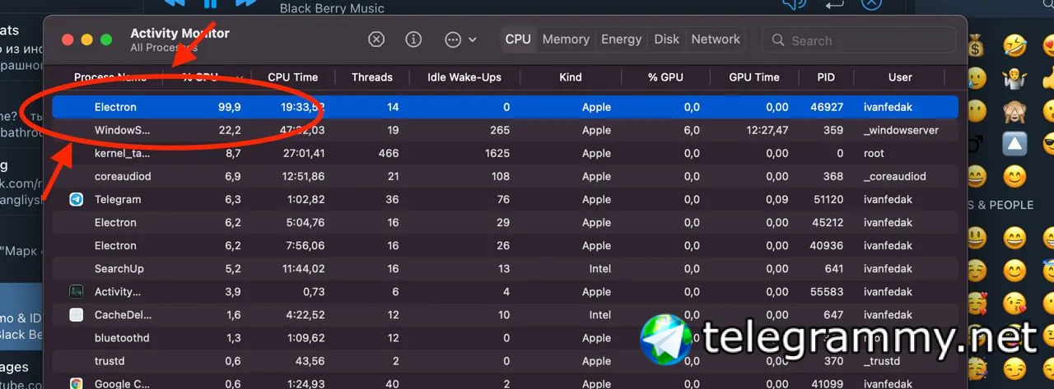
Task: Click the CacheDel... process icon
Action: click(76, 314)
